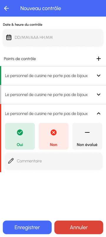Image resolution: width=106 pixels, height=237 pixels.
Task: Click the pencil icon in comment field
Action: click(11, 161)
